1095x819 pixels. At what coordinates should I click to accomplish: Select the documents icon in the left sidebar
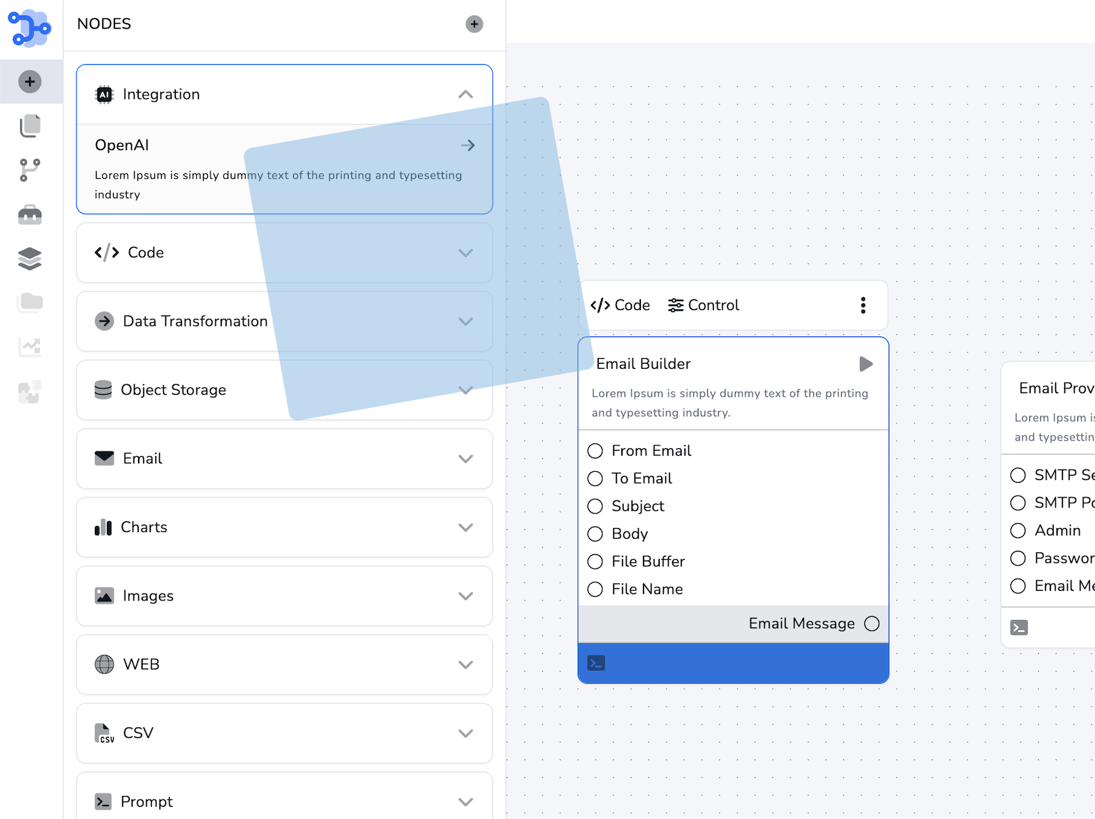(x=30, y=126)
